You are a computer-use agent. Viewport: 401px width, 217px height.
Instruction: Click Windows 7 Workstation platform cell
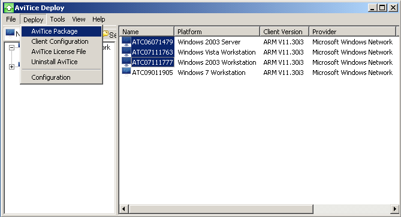coord(212,73)
